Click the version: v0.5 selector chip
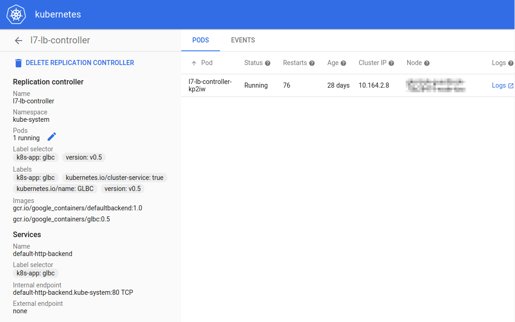Image resolution: width=515 pixels, height=322 pixels. [x=83, y=157]
